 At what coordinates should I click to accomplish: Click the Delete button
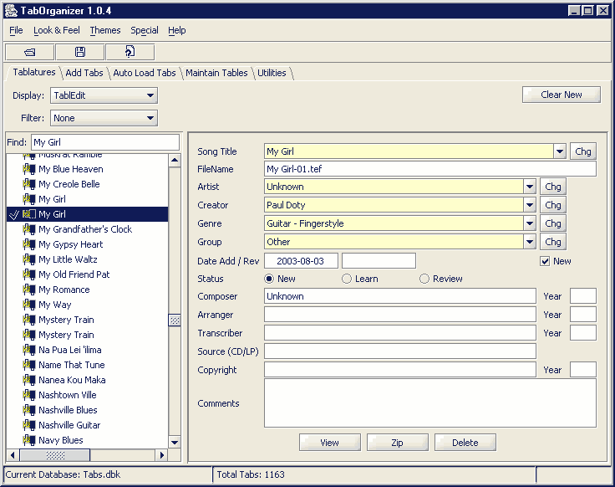465,443
